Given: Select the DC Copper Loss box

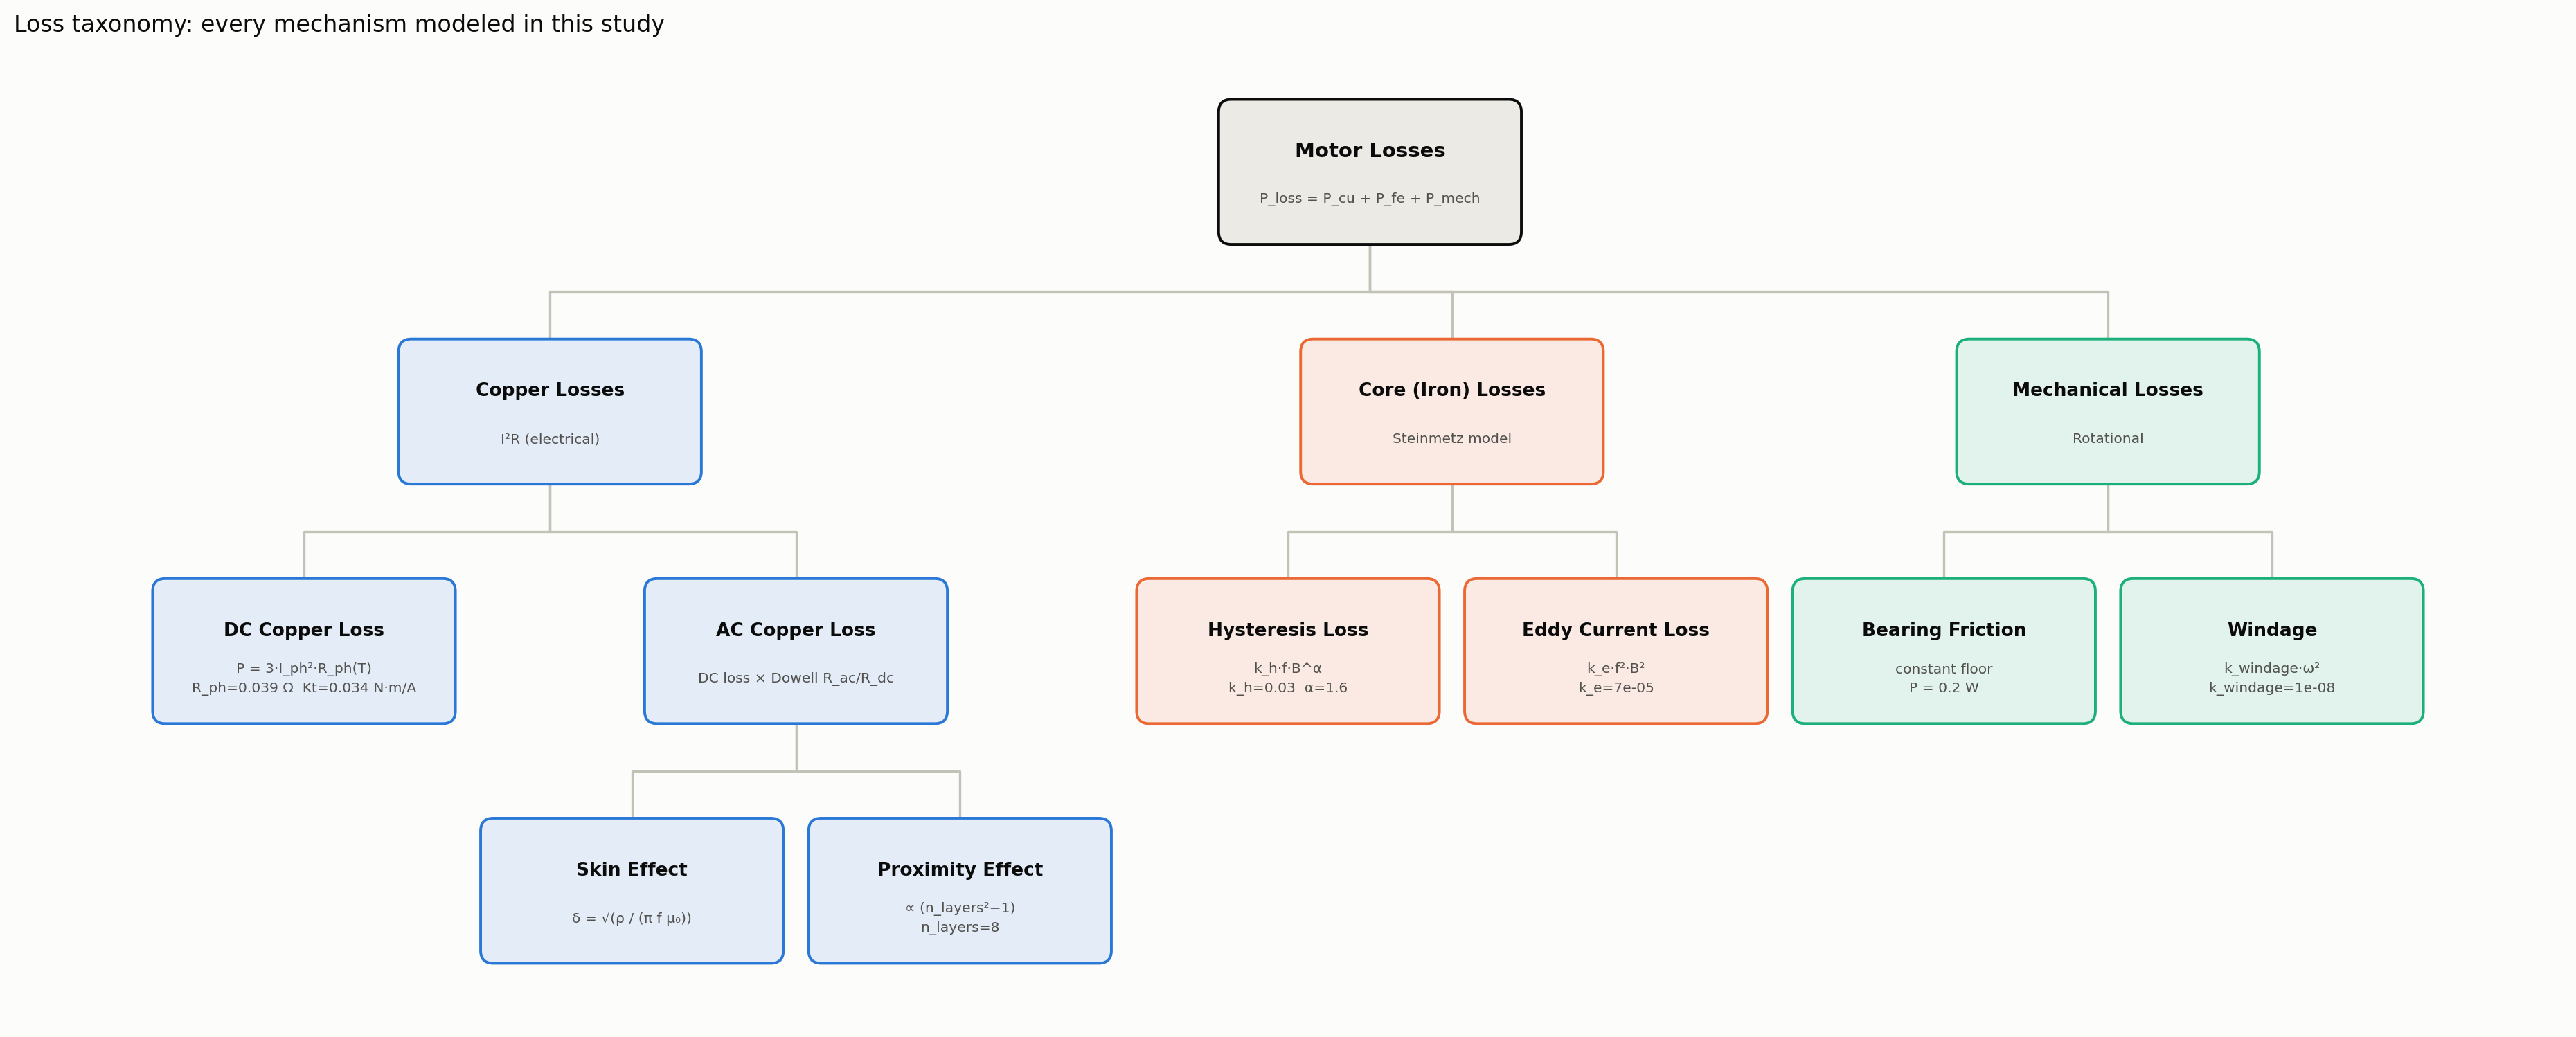Looking at the screenshot, I should pyautogui.click(x=304, y=651).
